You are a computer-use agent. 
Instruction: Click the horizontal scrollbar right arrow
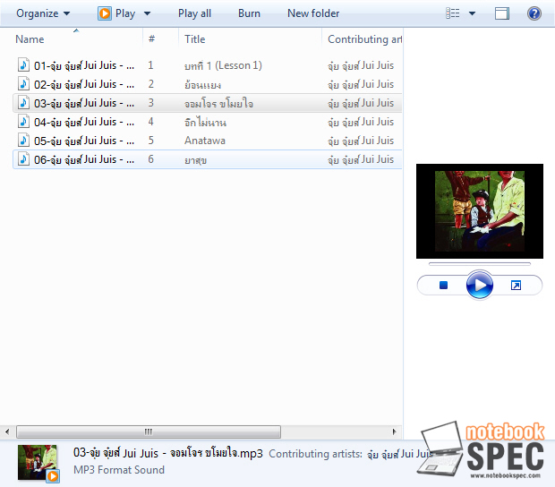tap(395, 431)
